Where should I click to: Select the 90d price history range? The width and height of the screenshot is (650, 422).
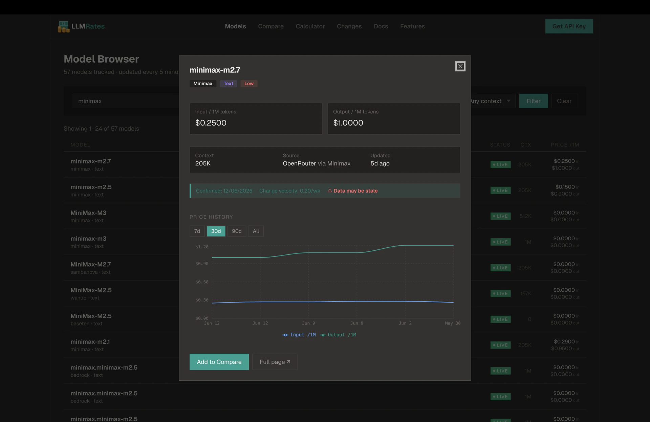237,231
